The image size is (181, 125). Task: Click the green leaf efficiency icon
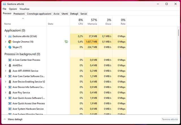(x=66, y=42)
